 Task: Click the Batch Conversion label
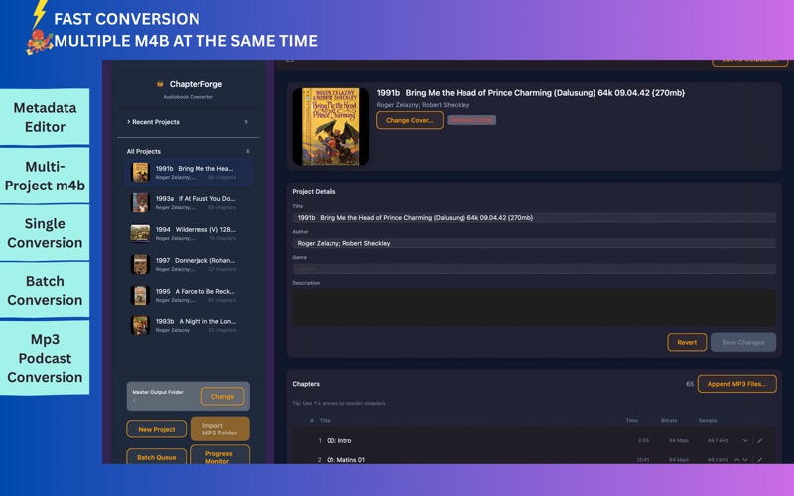[45, 291]
